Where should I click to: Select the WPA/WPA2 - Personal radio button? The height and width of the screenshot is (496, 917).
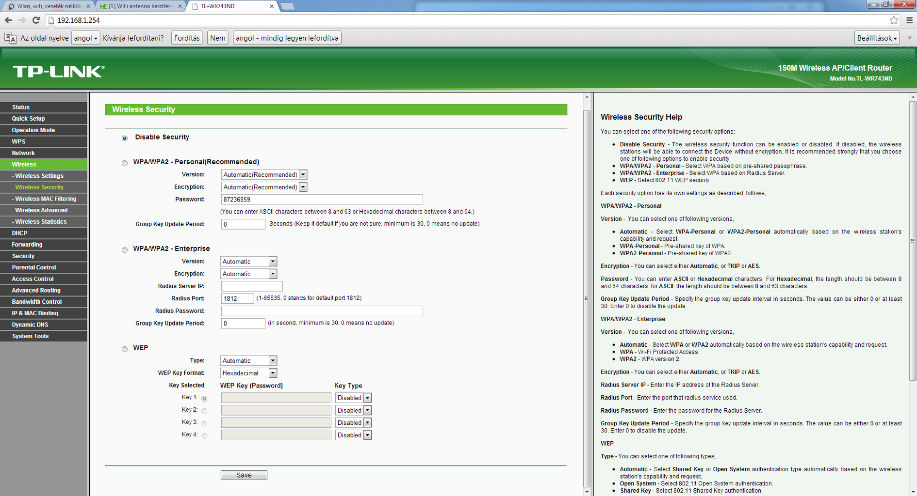click(125, 163)
